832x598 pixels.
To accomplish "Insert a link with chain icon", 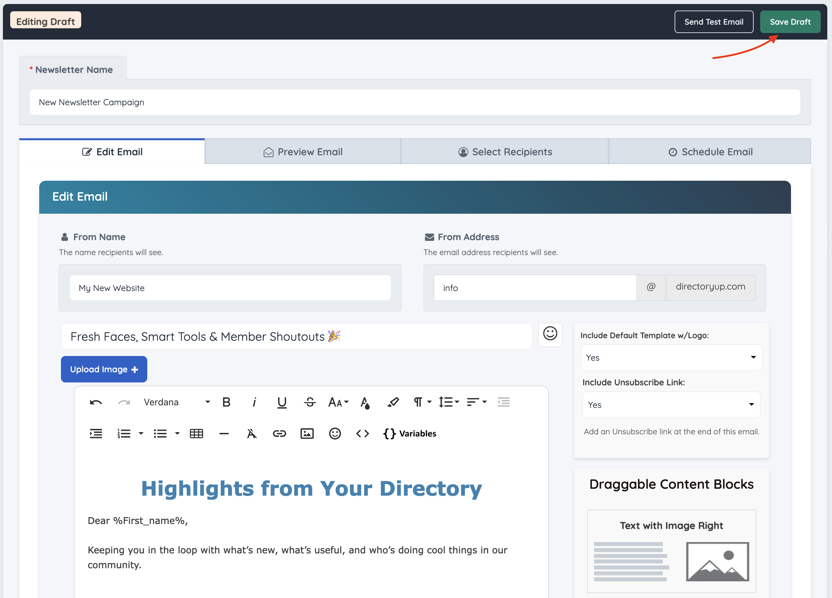I will click(279, 434).
